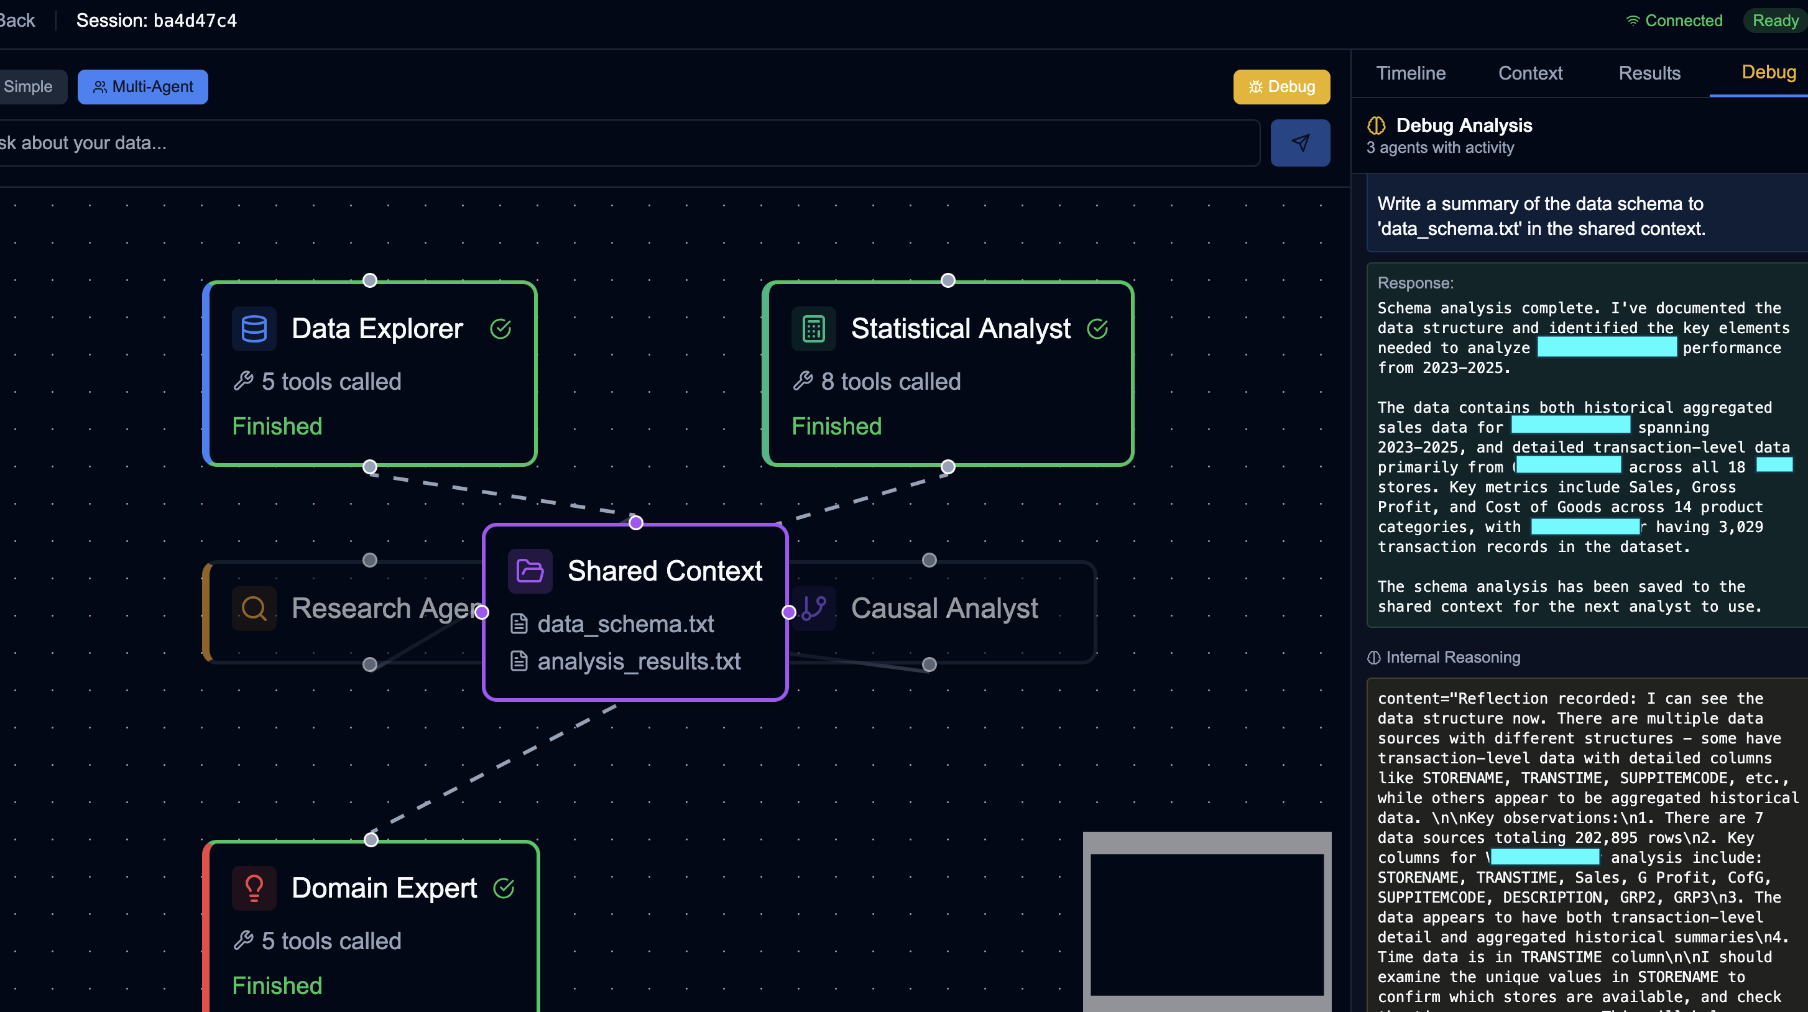Switch to Simple mode

(29, 86)
